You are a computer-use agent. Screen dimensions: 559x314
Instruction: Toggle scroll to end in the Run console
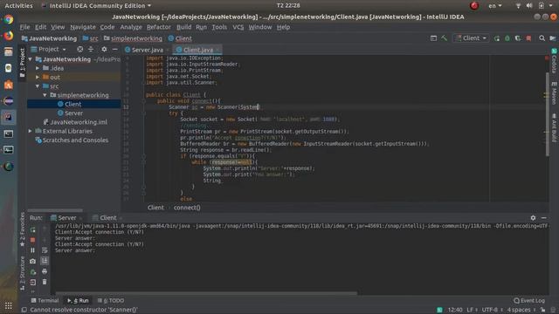(45, 261)
